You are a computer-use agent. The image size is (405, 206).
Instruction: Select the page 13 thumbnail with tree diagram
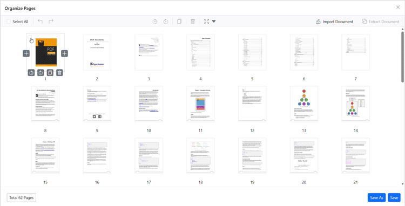point(304,104)
